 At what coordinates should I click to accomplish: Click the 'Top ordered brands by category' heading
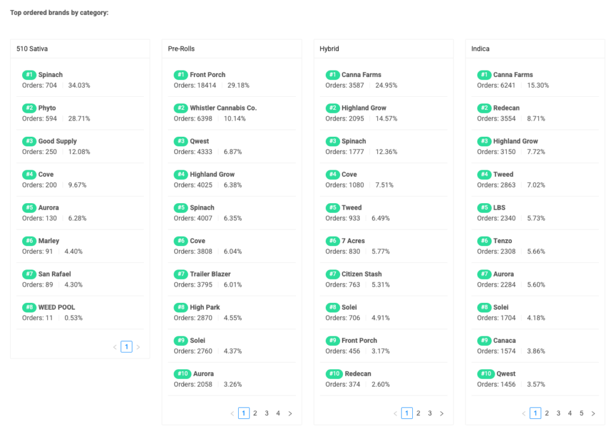pos(59,13)
